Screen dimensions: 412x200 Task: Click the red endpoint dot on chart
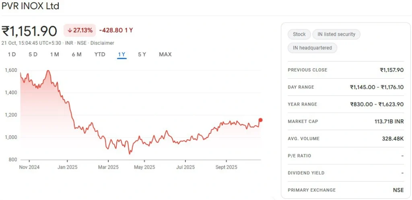tap(260, 120)
